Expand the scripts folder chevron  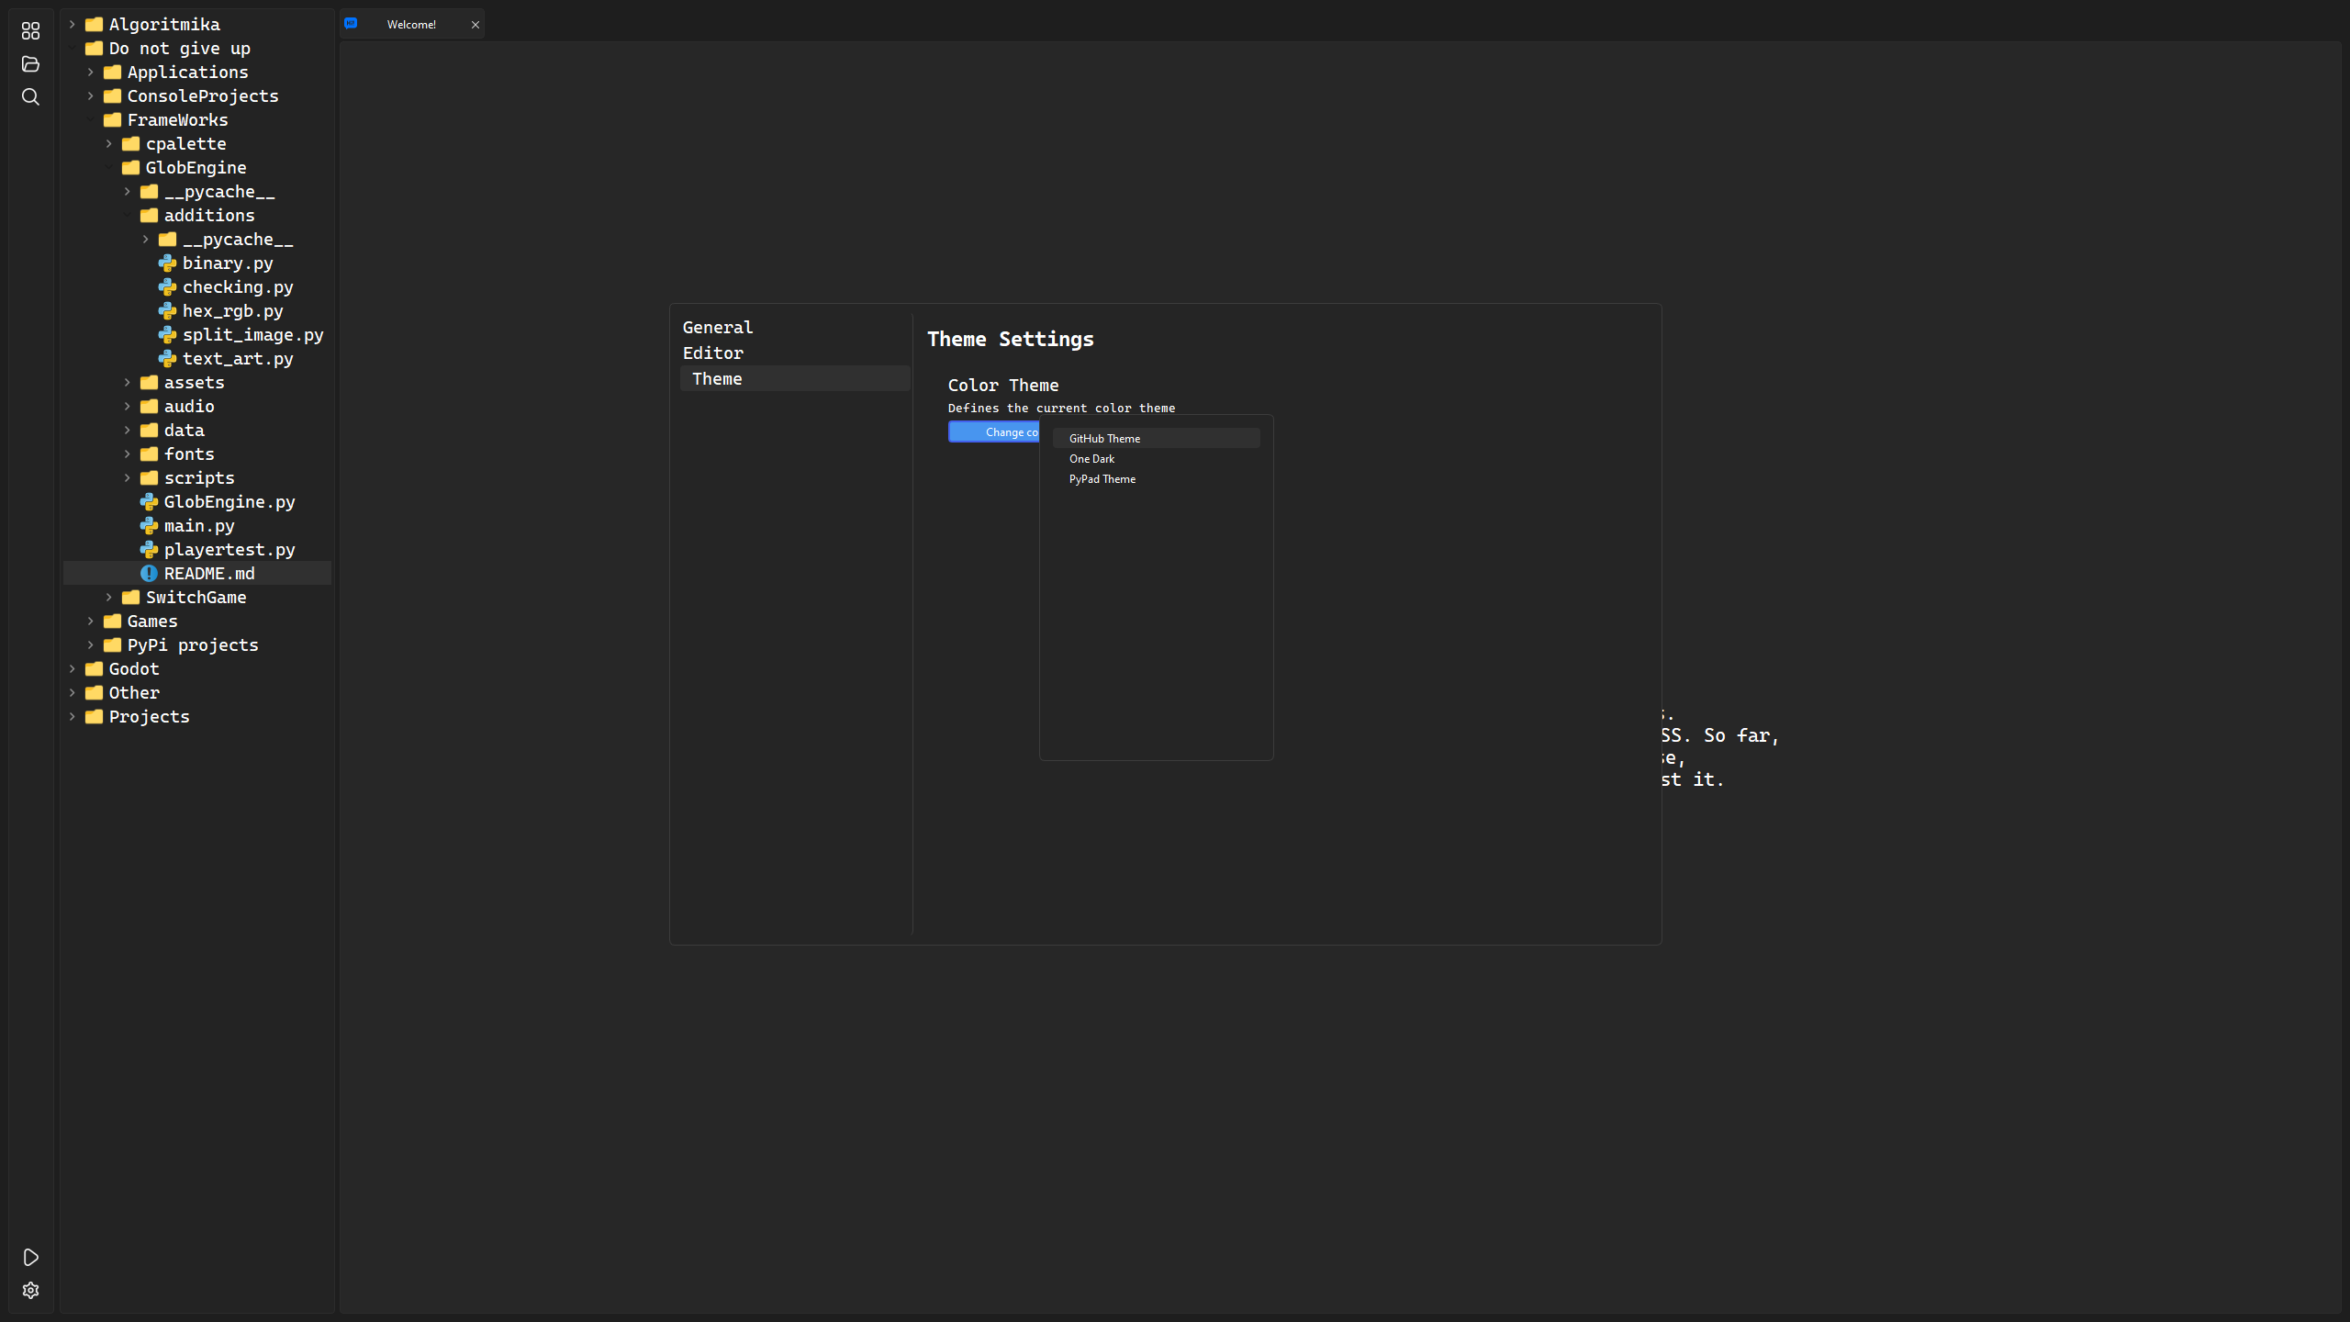coord(128,478)
